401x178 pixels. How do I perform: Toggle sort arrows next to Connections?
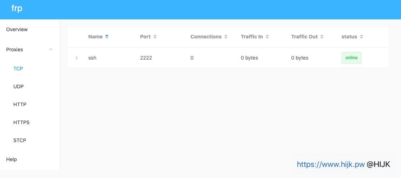(x=226, y=37)
